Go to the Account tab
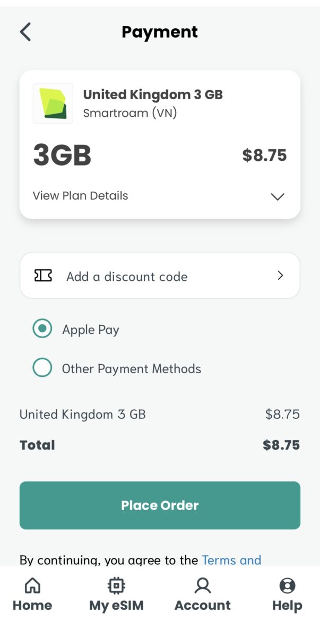320x637 pixels. [203, 595]
